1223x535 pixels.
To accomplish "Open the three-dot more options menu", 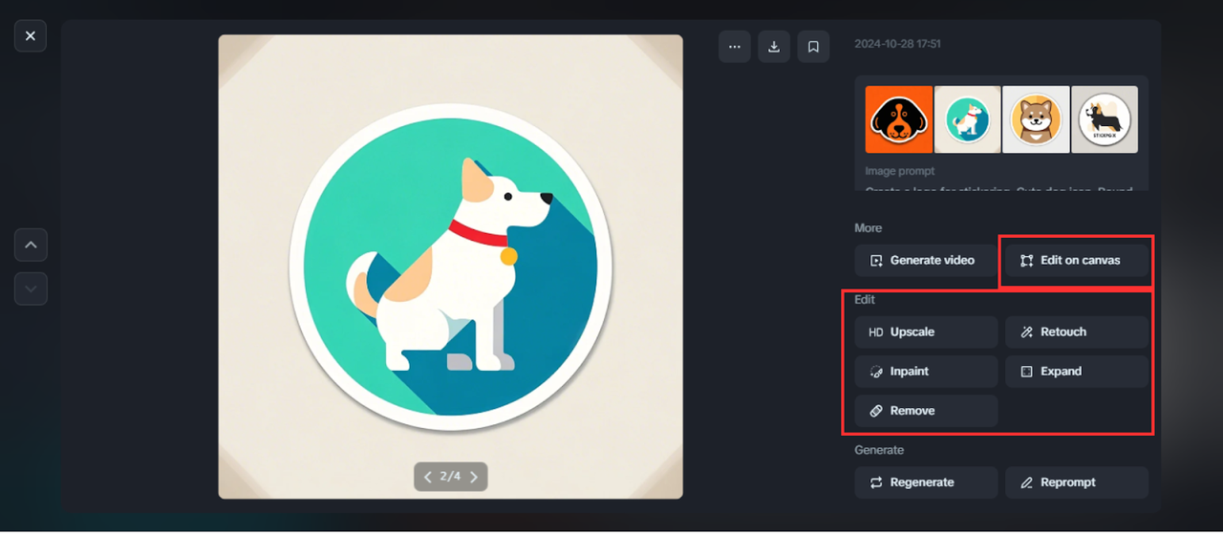I will pyautogui.click(x=735, y=47).
